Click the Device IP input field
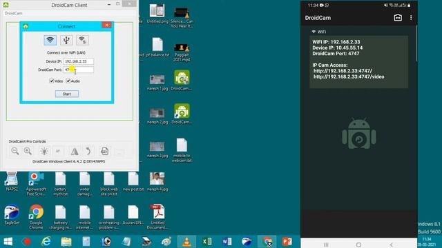The image size is (442, 248). (x=78, y=61)
